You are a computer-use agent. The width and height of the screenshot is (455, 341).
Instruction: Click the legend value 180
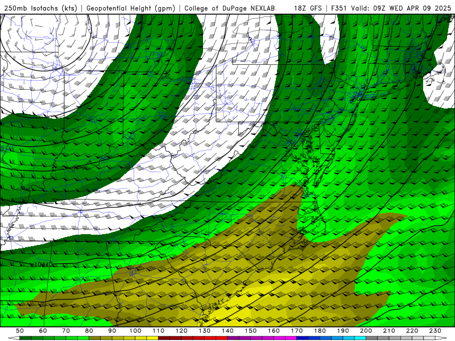(320, 331)
